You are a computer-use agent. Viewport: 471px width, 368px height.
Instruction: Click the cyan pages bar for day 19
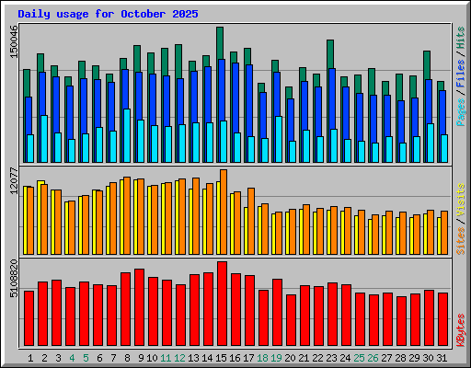point(279,139)
